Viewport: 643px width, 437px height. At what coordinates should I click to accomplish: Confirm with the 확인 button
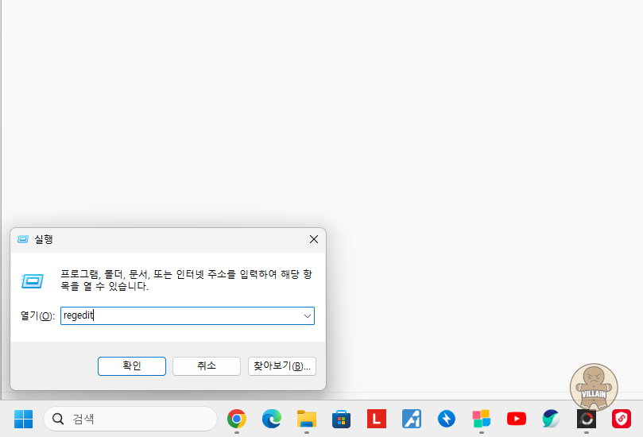pos(132,366)
